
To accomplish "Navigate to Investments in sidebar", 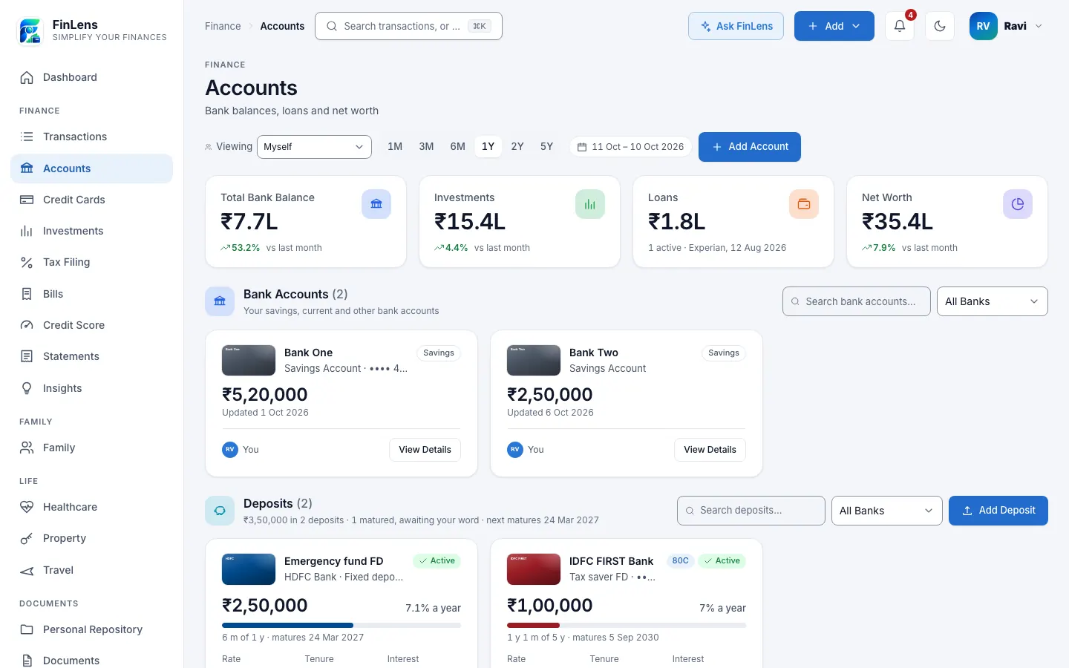I will pos(92,231).
